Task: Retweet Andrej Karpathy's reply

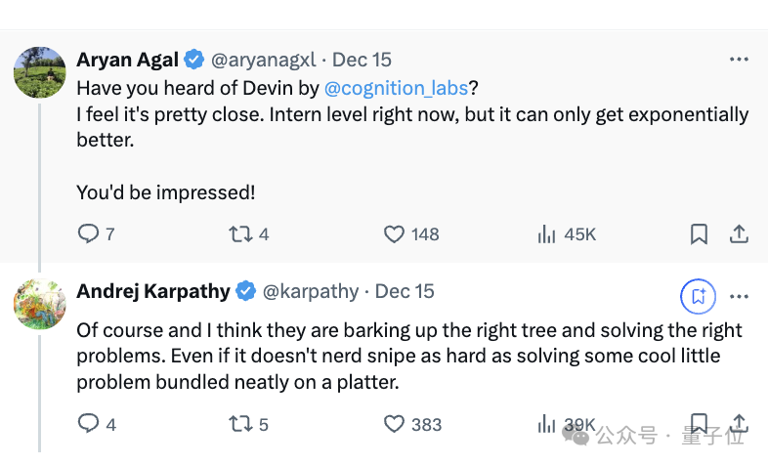Action: point(239,424)
